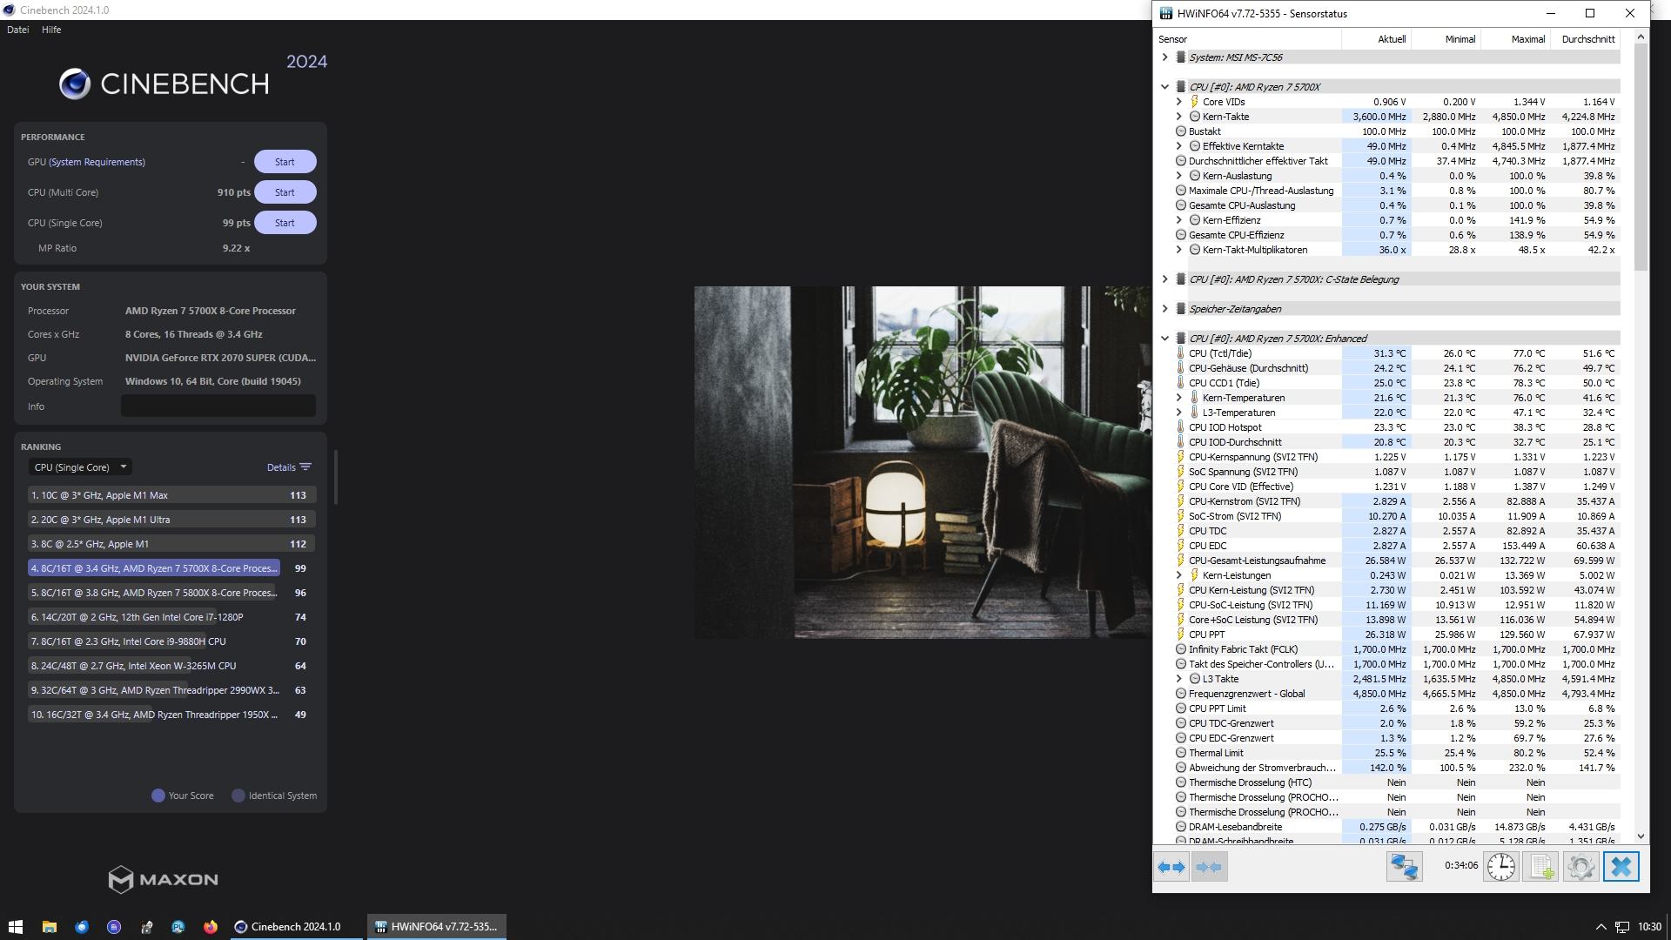
Task: Click the Aktuell column header
Action: pos(1376,39)
